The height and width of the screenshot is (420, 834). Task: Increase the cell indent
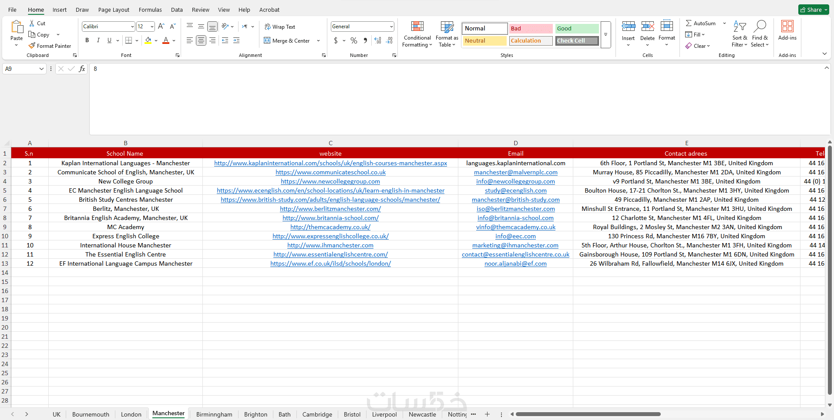(236, 40)
